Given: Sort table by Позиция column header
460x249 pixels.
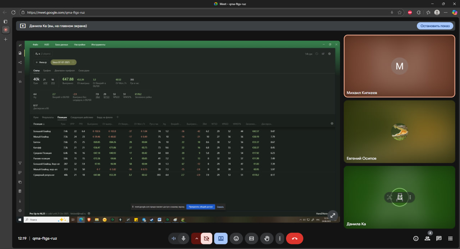Looking at the screenshot, I should click(x=39, y=124).
